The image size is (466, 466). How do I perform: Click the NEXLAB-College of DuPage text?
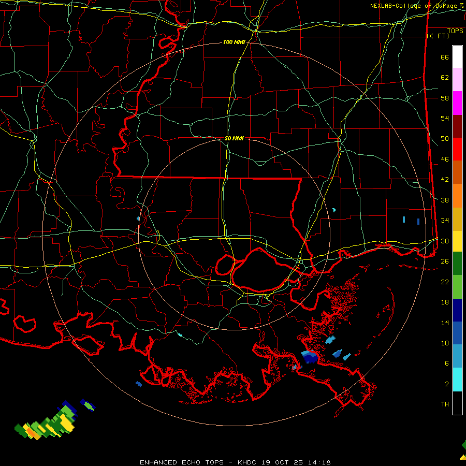(413, 6)
